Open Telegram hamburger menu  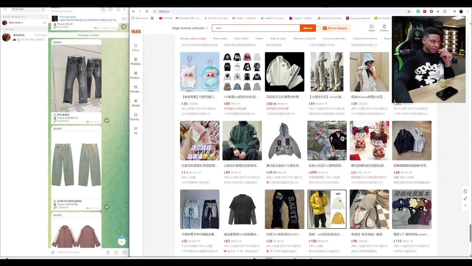click(5, 9)
